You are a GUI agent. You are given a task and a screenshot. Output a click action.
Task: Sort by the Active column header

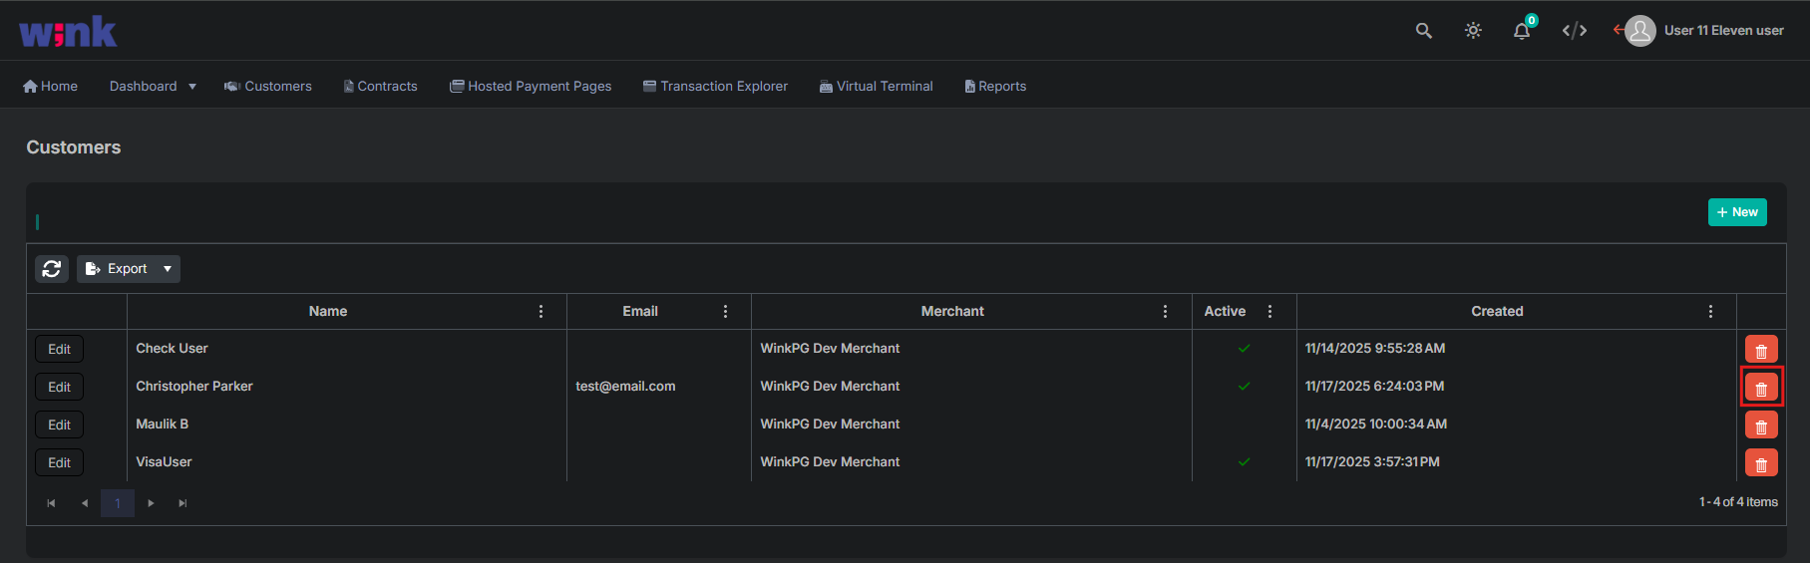(1225, 312)
